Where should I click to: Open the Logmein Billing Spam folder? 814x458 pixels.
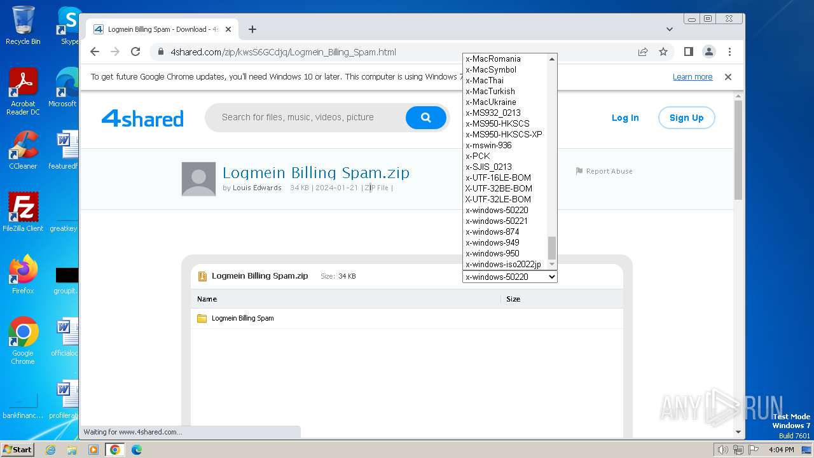click(x=242, y=318)
